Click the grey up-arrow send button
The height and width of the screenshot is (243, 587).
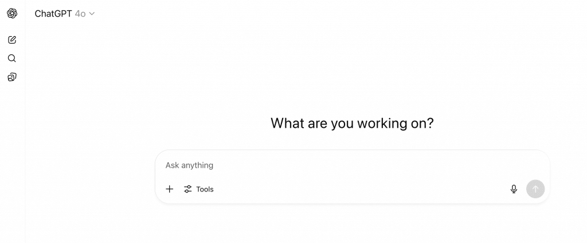coord(535,189)
